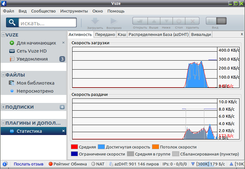
Task: Open the Инструменты menu
Action: pyautogui.click(x=74, y=11)
